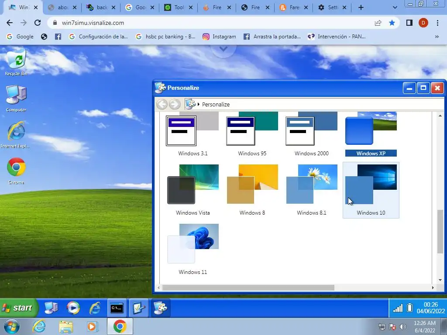The width and height of the screenshot is (447, 335).
Task: Open the simulated clock showing 00:26
Action: click(x=431, y=308)
